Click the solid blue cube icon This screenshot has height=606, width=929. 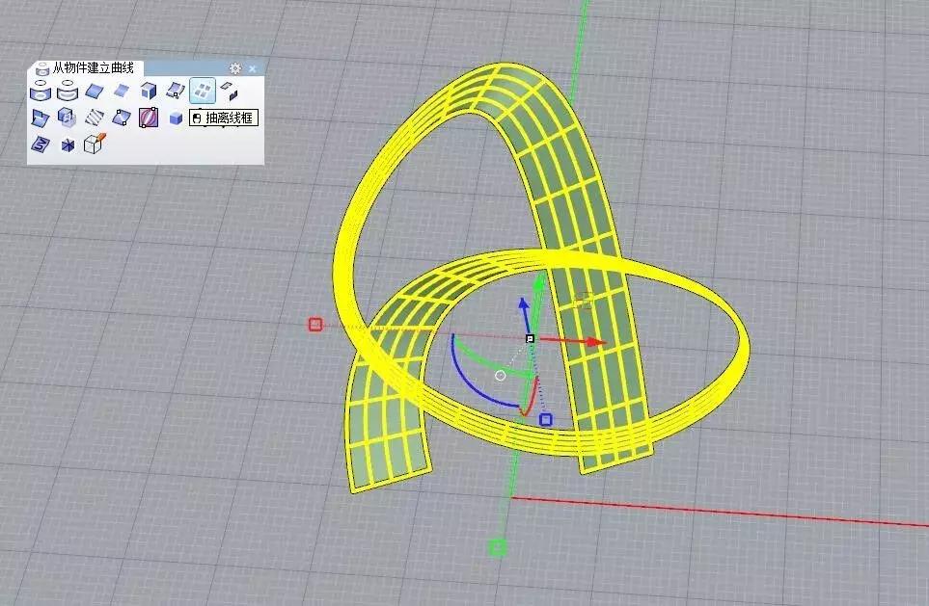[176, 118]
